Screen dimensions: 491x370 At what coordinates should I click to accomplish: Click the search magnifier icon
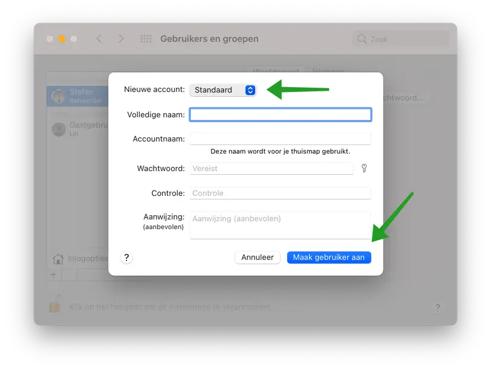coord(362,39)
